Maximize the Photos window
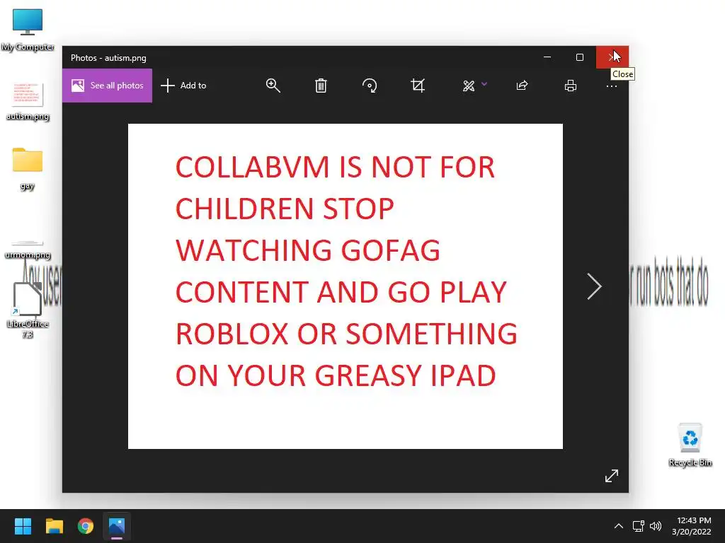 (580, 57)
